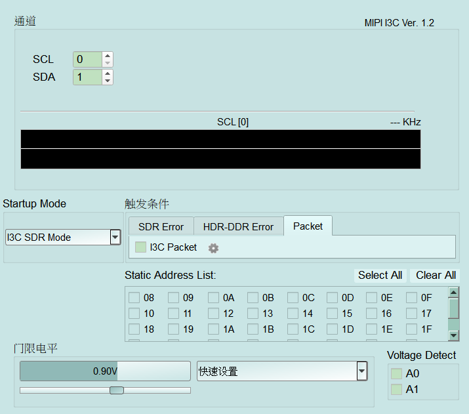Decrease the SCL channel value

coord(108,63)
